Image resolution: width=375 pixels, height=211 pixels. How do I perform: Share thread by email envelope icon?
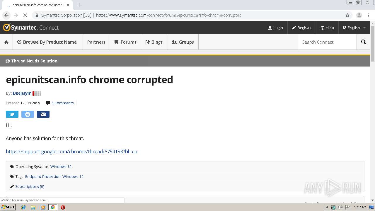[43, 114]
